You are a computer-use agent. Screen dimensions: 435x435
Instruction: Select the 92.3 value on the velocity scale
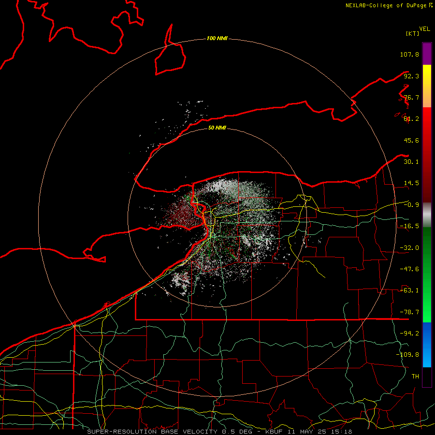click(x=411, y=76)
